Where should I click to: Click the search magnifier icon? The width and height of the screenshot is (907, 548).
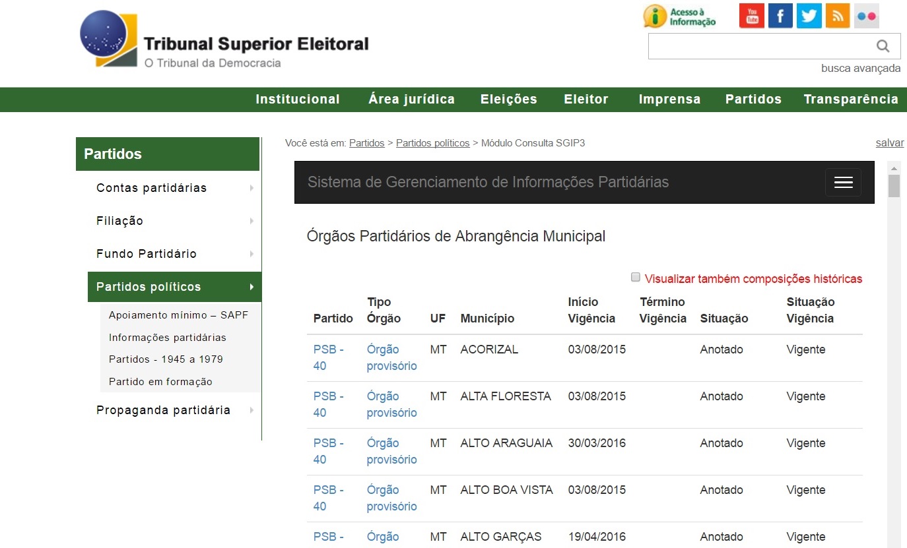point(883,46)
